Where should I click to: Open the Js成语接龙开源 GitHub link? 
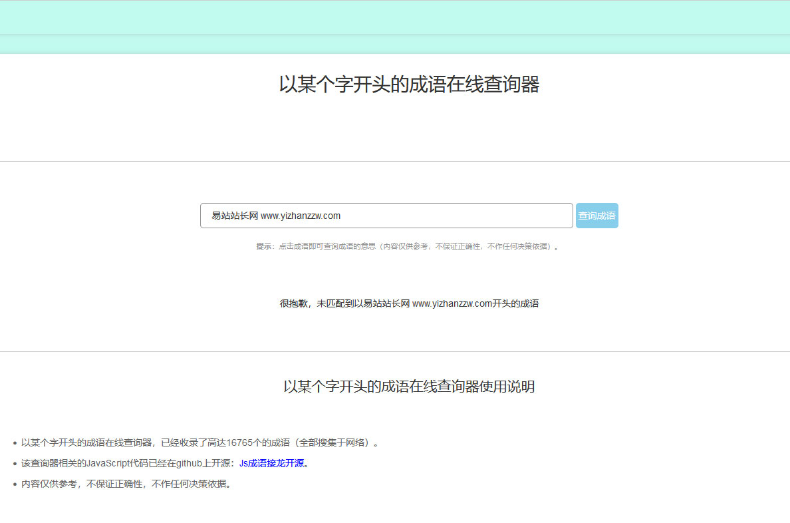click(x=272, y=462)
